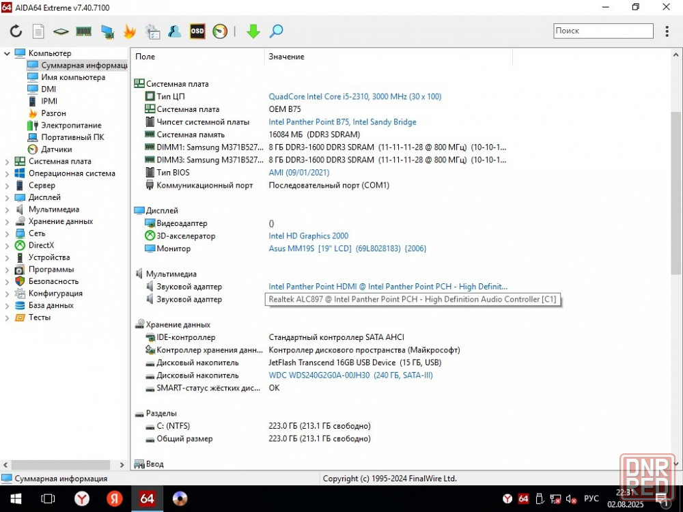Expand the Сеть tree node

point(7,233)
